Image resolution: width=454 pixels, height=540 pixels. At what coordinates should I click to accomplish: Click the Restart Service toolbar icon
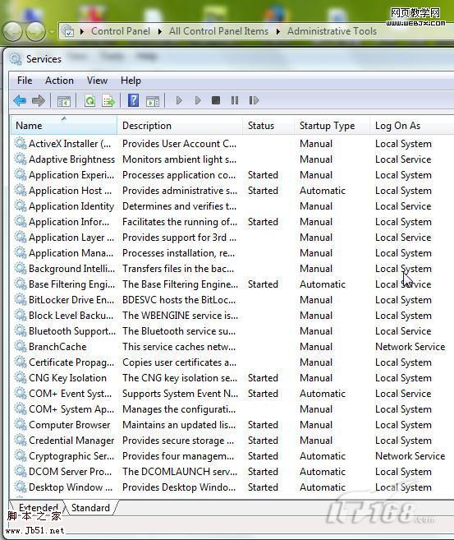click(x=254, y=100)
